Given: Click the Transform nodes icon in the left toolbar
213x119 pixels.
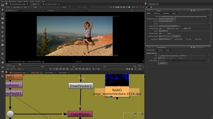Looking at the screenshot, I should pos(2,40).
